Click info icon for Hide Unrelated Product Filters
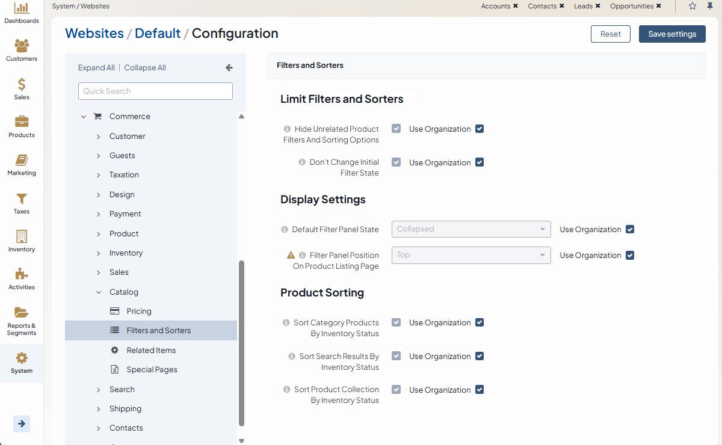The image size is (722, 445). tap(287, 129)
